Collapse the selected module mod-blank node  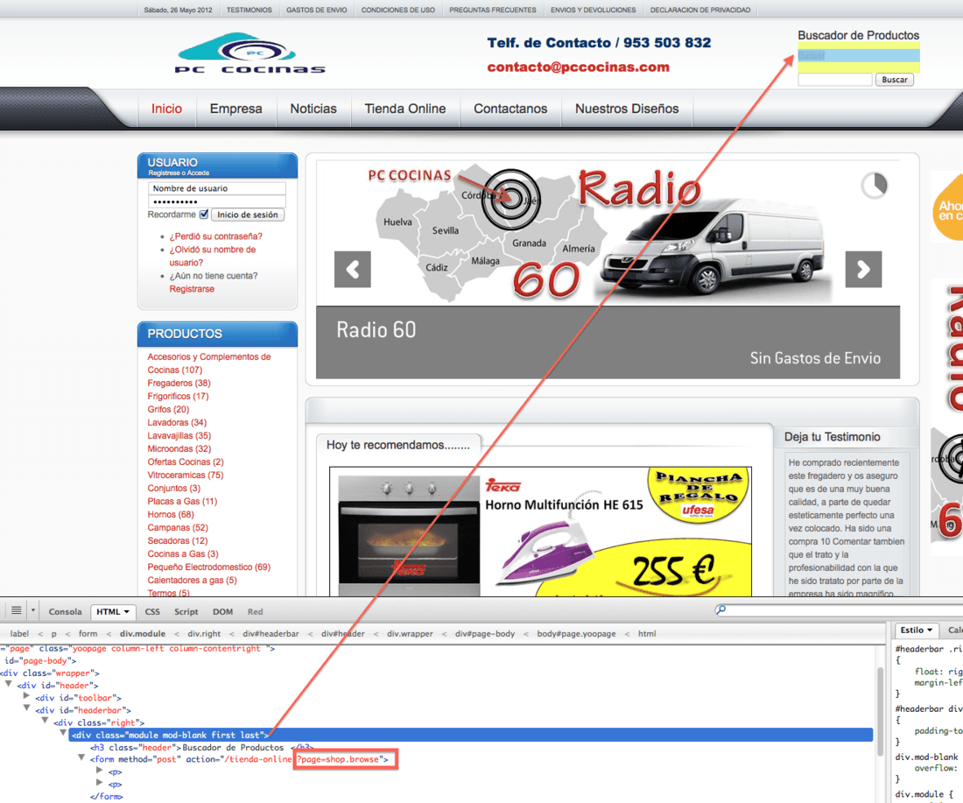tap(63, 733)
